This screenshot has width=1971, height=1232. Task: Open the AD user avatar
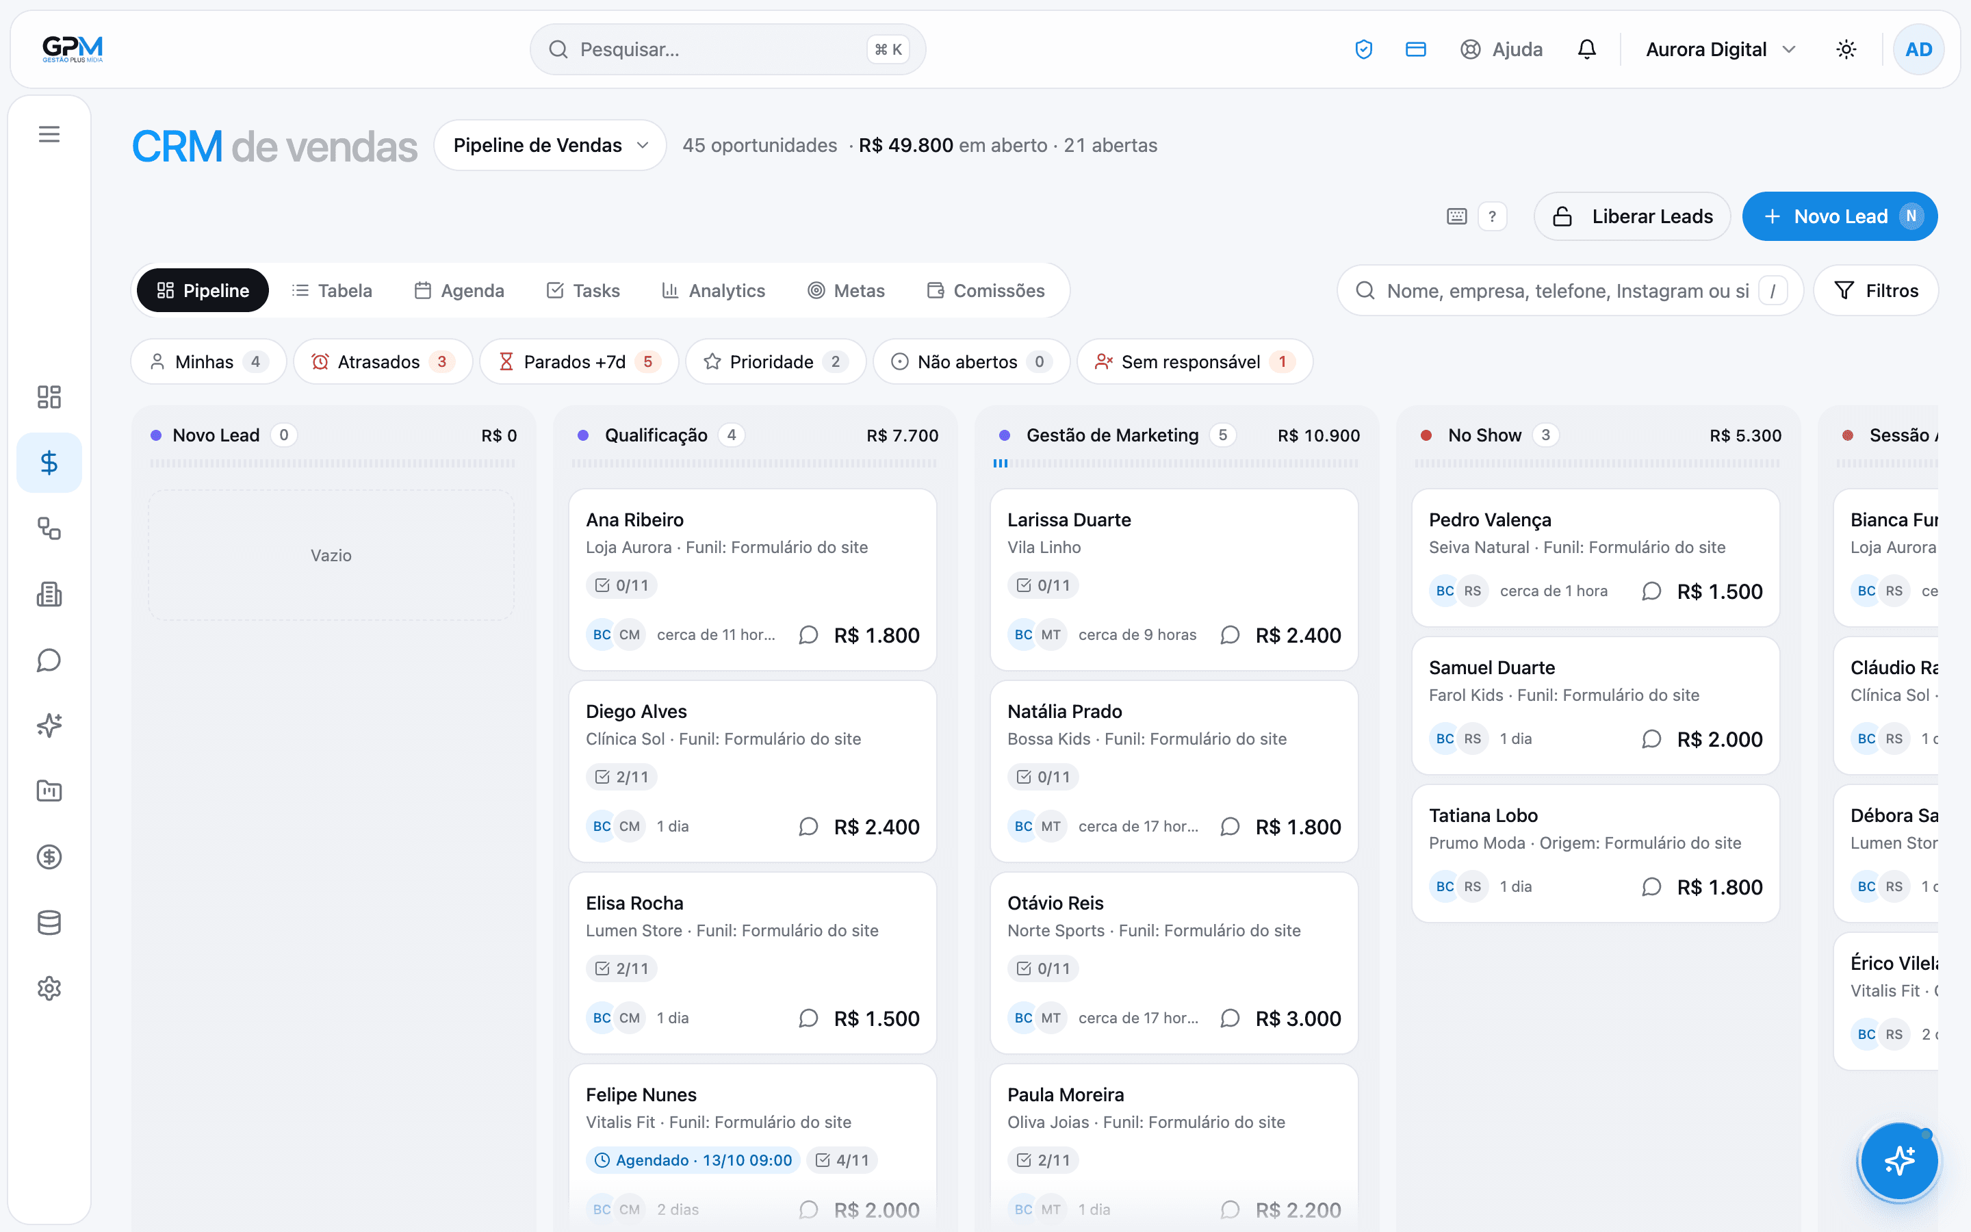pos(1918,50)
